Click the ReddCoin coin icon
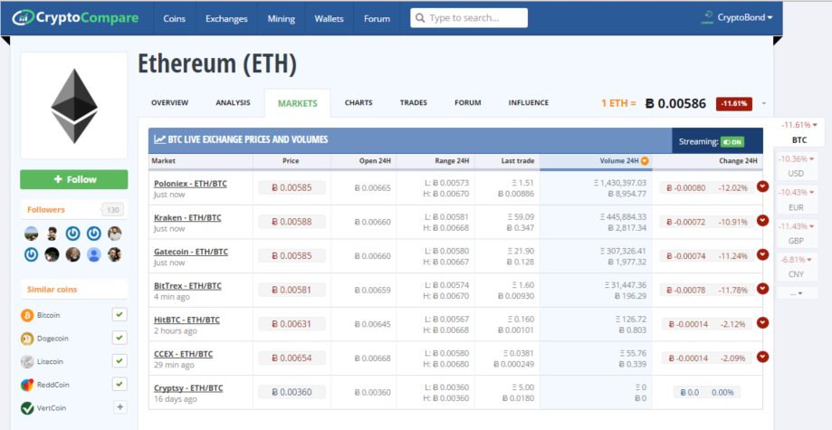This screenshot has height=430, width=832. 27,385
